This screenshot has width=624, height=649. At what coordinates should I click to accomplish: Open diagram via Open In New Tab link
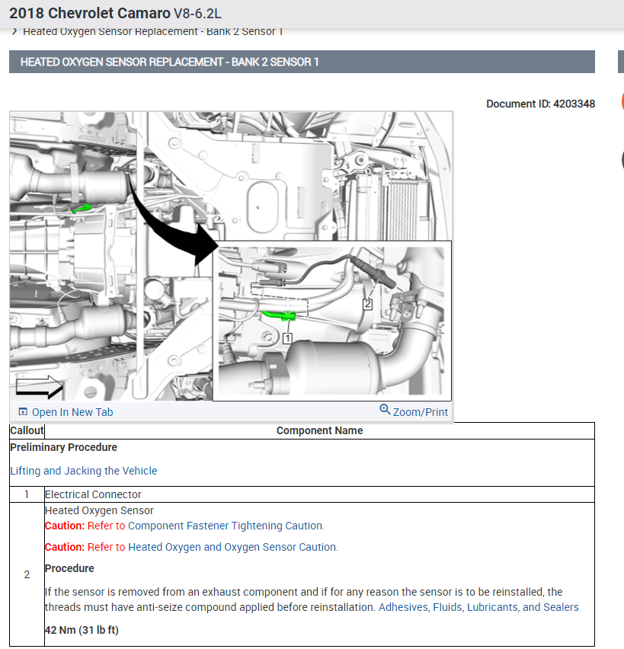[72, 412]
